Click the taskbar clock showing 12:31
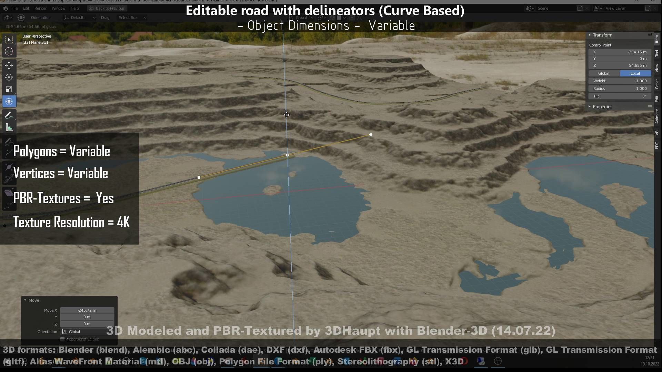The width and height of the screenshot is (662, 372). 649,358
